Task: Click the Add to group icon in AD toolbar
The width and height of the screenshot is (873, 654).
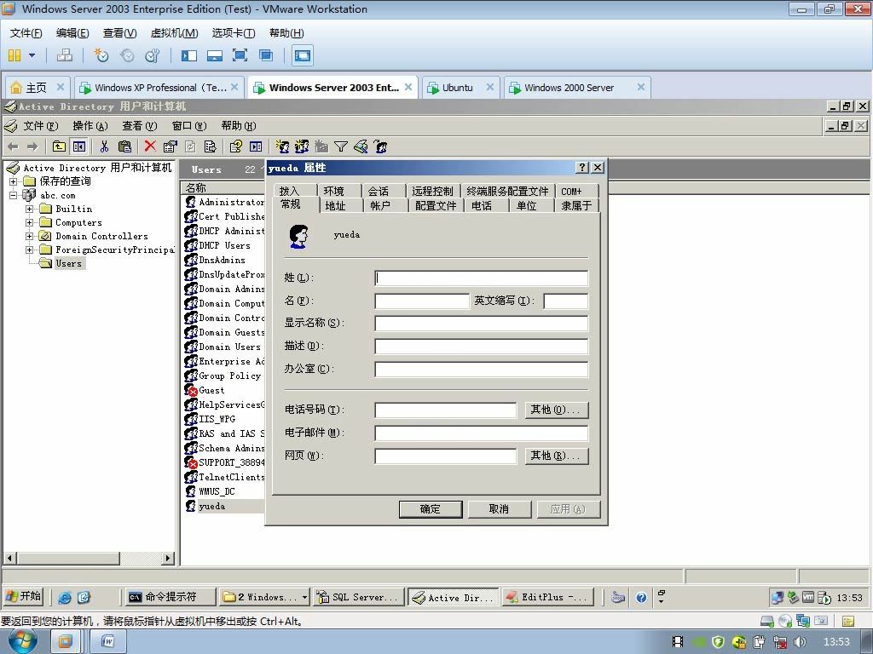Action: tap(381, 146)
